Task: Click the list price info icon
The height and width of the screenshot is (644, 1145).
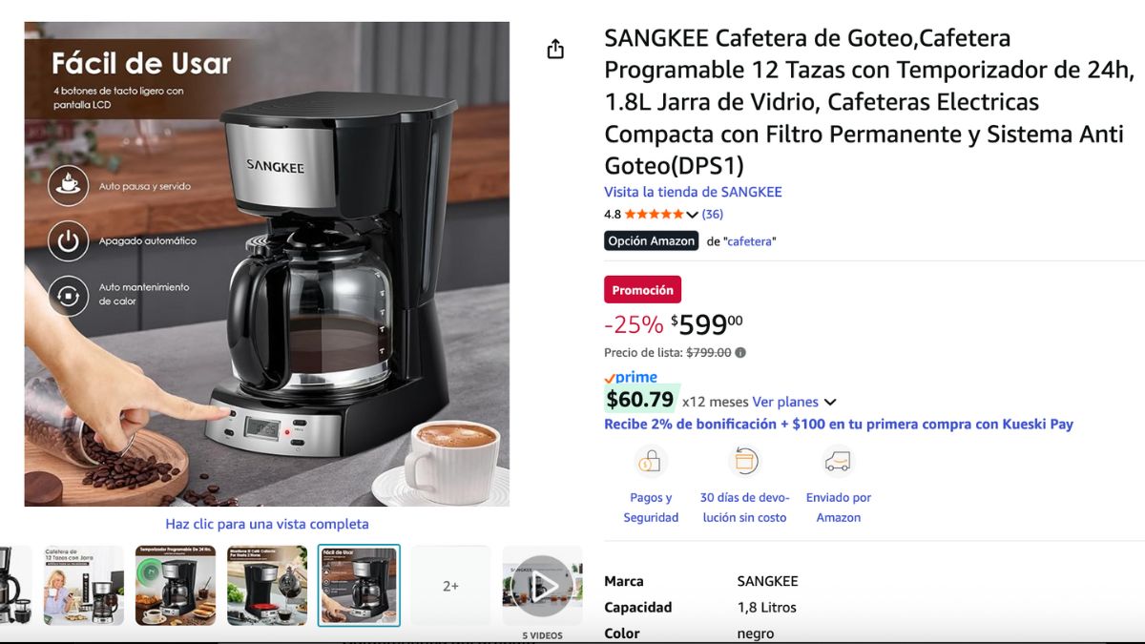Action: point(740,352)
